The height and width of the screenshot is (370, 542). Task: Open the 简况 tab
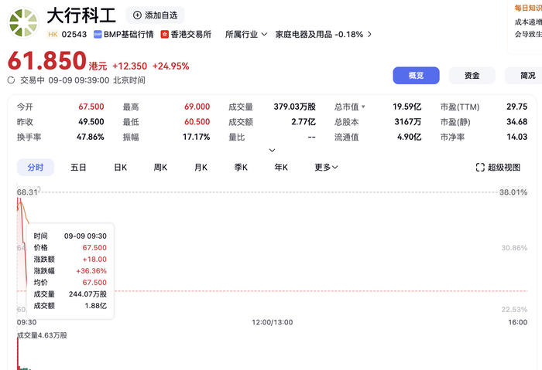[x=527, y=75]
